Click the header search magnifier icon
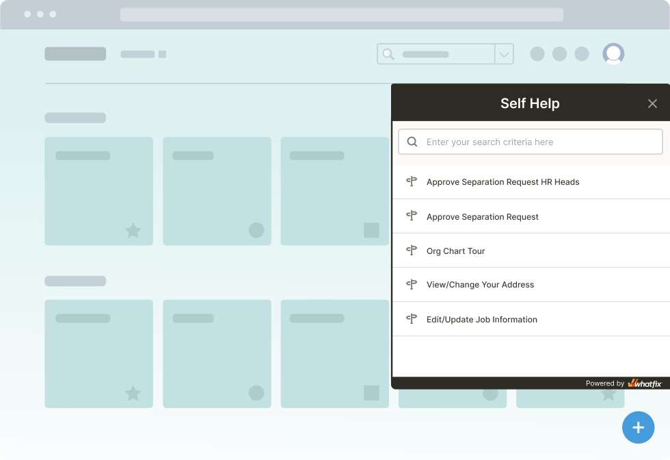Screen dimensions: 670x460 click(x=388, y=54)
